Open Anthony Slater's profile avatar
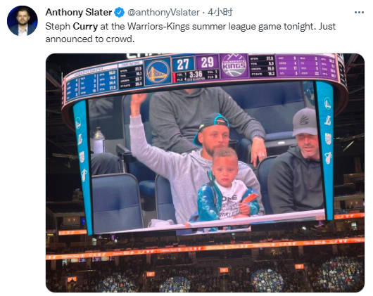373x296 pixels. (23, 20)
